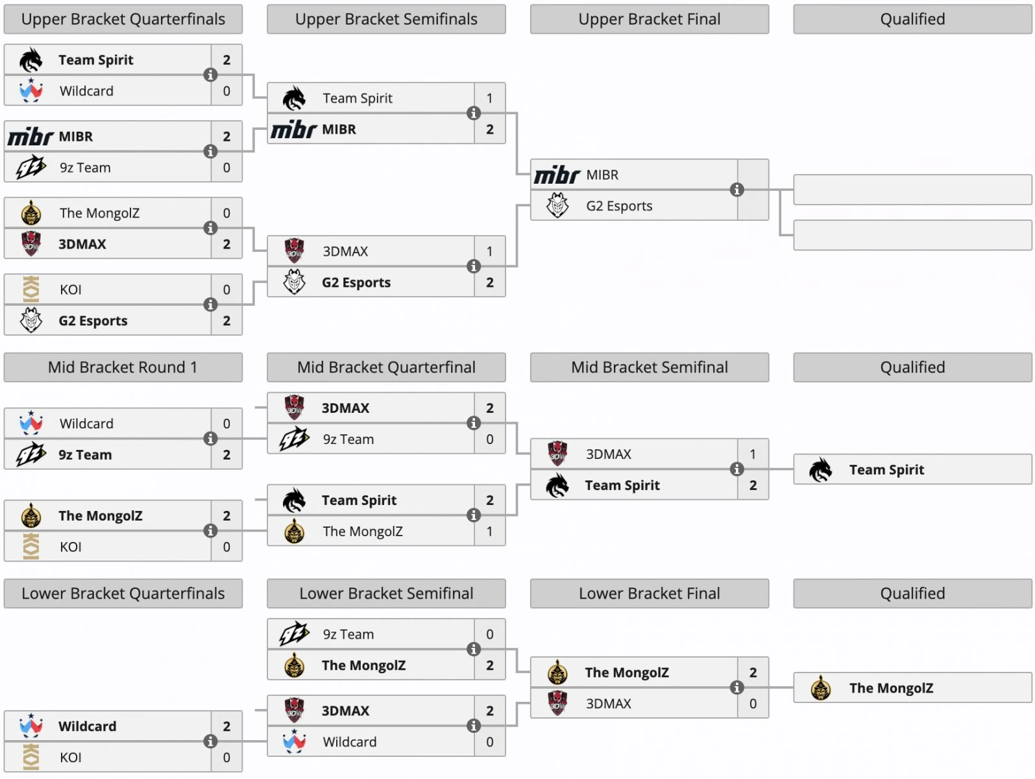This screenshot has height=779, width=1035.
Task: Click G2 Esports name in Upper Bracket Final
Action: (x=619, y=206)
